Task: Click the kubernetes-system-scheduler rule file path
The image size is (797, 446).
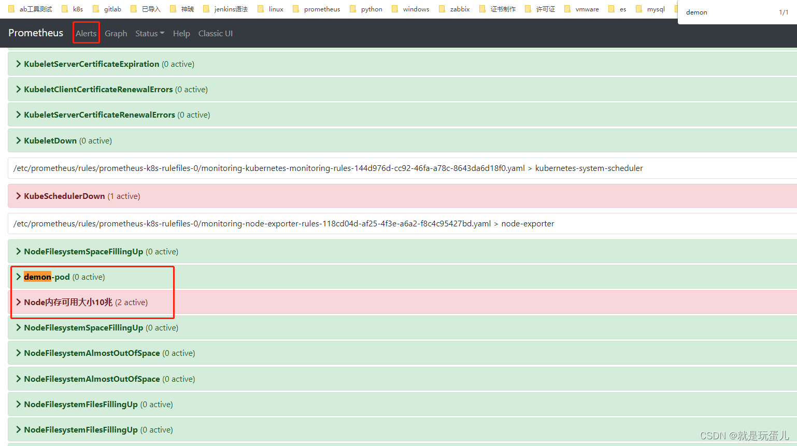Action: tap(328, 168)
